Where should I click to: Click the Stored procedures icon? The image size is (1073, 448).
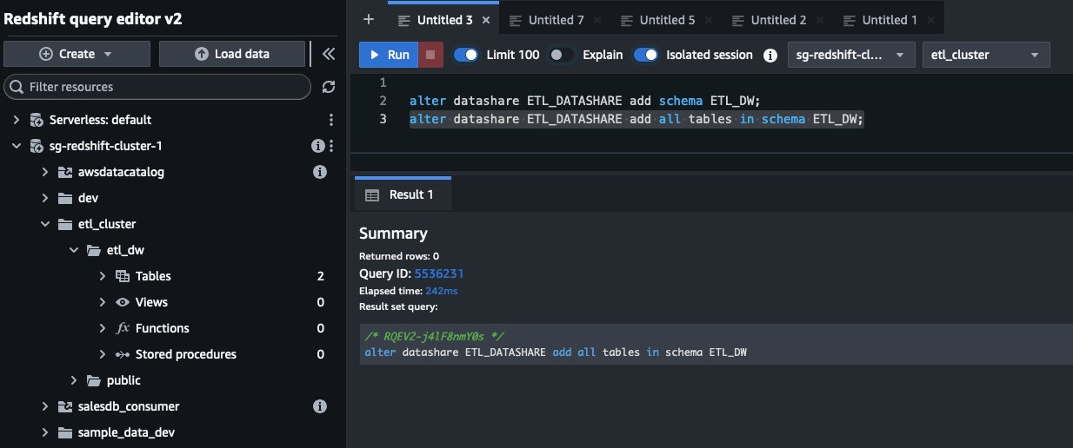point(123,354)
